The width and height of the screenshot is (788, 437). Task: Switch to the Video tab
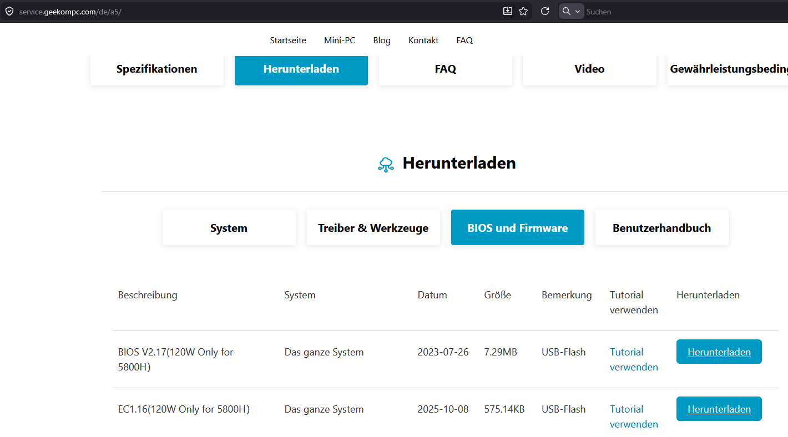pyautogui.click(x=590, y=70)
